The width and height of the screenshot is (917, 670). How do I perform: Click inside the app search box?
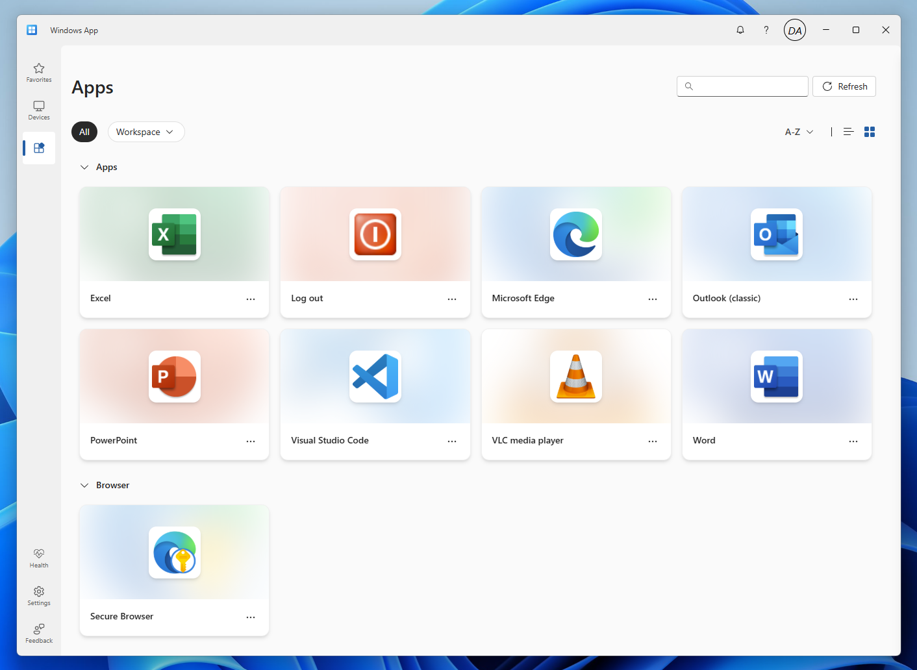742,86
